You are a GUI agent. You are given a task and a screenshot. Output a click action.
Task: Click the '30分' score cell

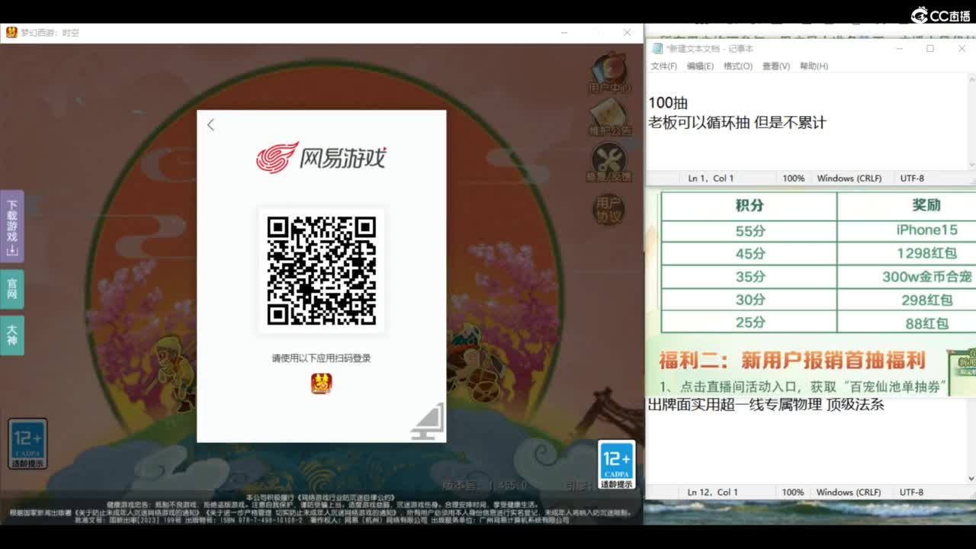click(x=750, y=300)
